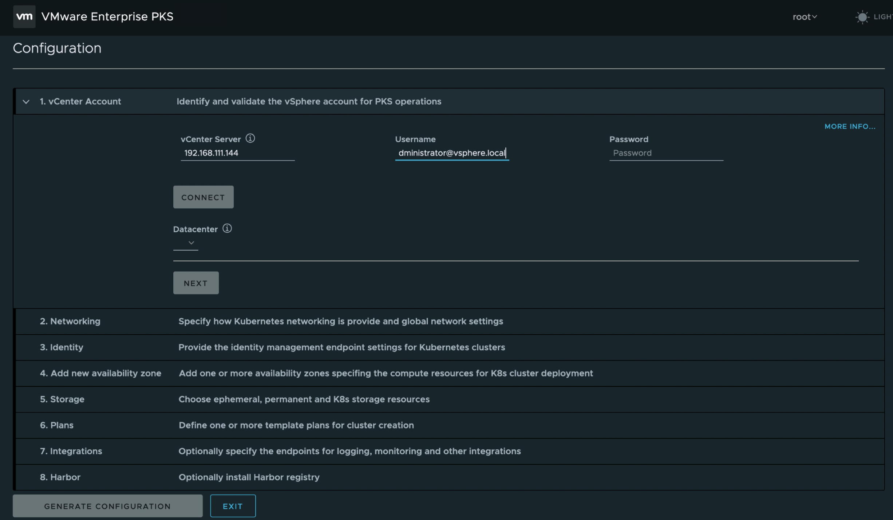Screen dimensions: 893x520
Task: Click the sun icon for light theme
Action: coord(862,17)
